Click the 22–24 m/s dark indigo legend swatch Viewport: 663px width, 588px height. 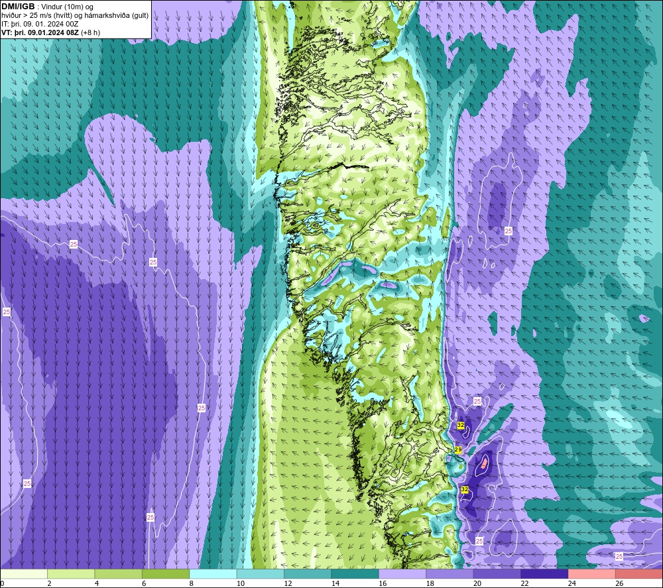(x=544, y=573)
